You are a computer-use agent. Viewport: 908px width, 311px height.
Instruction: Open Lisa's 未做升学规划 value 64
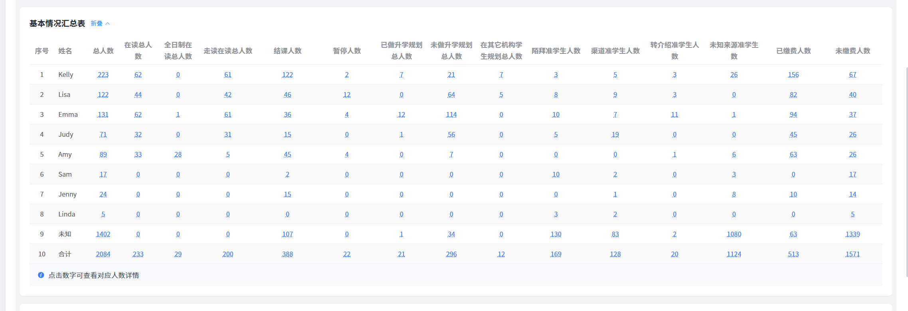(451, 94)
